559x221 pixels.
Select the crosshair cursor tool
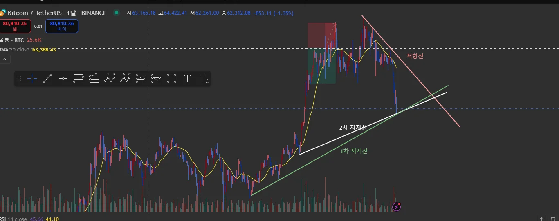pos(32,79)
